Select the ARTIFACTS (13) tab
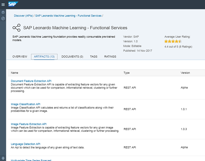This screenshot has width=205, height=161. tap(44, 57)
